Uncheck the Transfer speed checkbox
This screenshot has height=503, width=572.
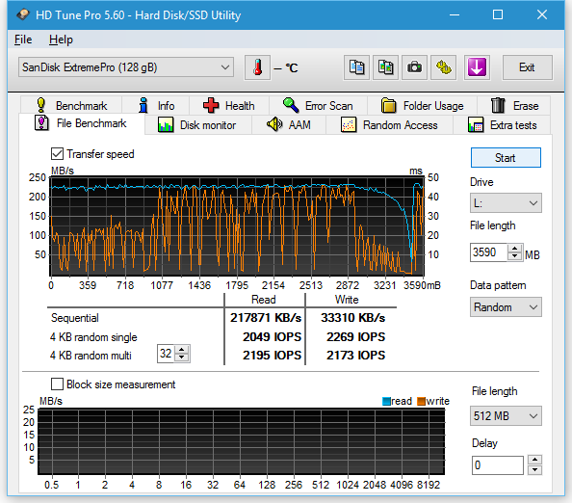click(57, 153)
